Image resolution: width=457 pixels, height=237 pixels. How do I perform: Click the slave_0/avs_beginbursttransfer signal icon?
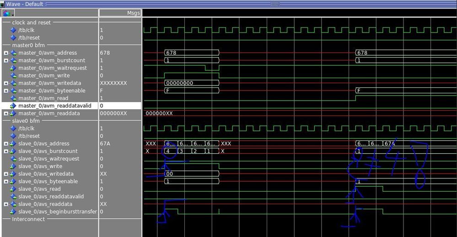tap(13, 211)
